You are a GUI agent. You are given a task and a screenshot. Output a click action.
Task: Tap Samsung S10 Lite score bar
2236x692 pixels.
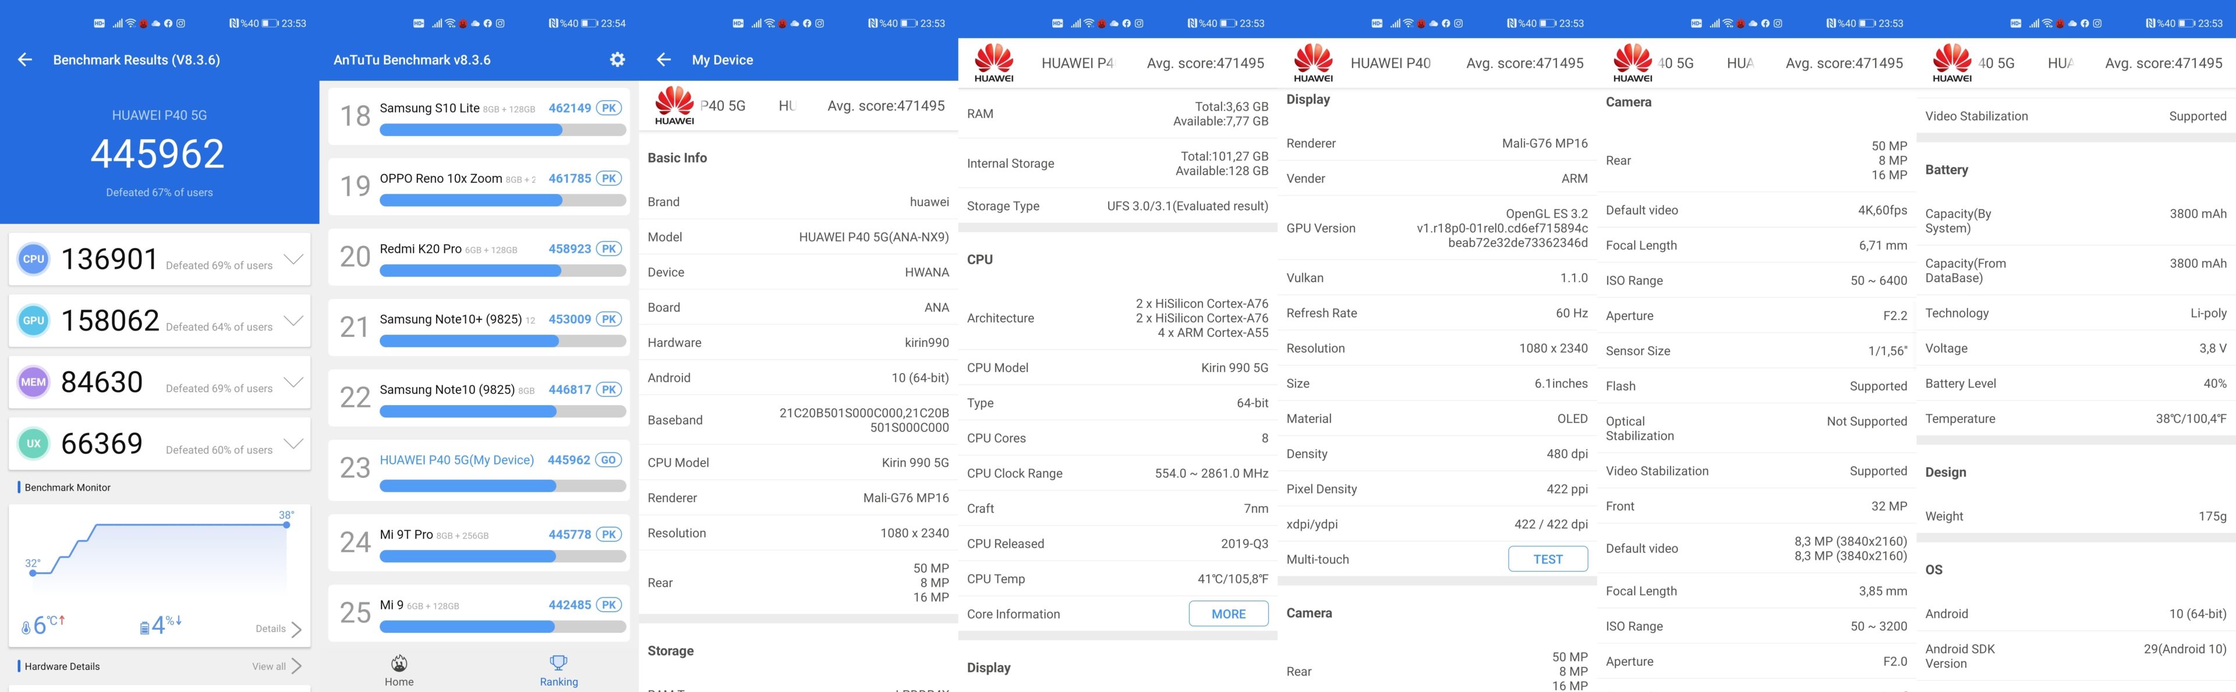pyautogui.click(x=503, y=130)
